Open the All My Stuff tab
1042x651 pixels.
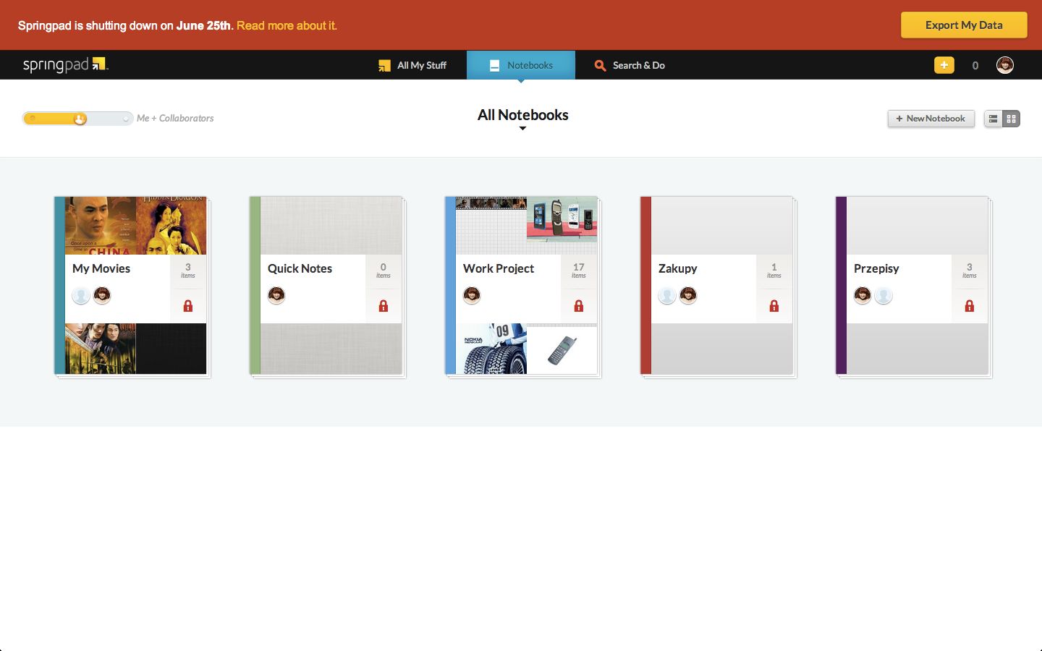[412, 65]
